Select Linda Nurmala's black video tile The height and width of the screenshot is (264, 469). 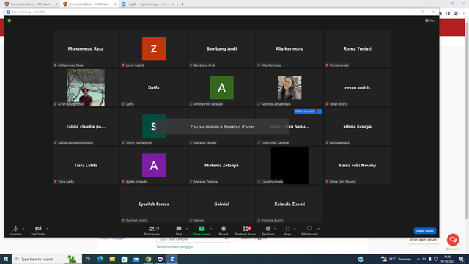pos(289,165)
